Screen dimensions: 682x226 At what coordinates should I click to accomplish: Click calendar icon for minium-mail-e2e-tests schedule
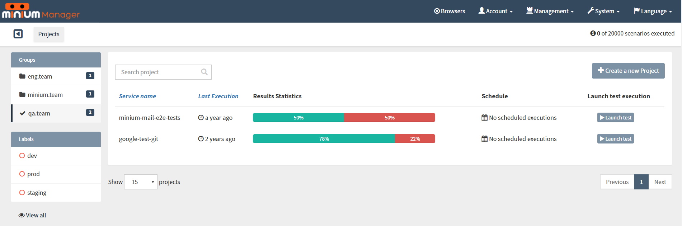484,118
